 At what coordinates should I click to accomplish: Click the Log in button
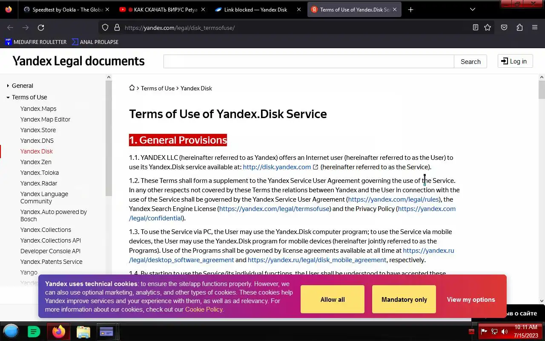click(515, 61)
